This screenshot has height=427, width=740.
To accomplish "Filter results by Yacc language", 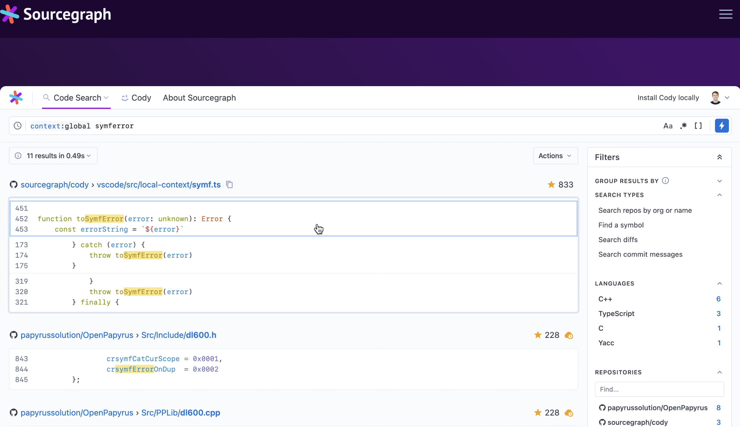I will click(659, 343).
